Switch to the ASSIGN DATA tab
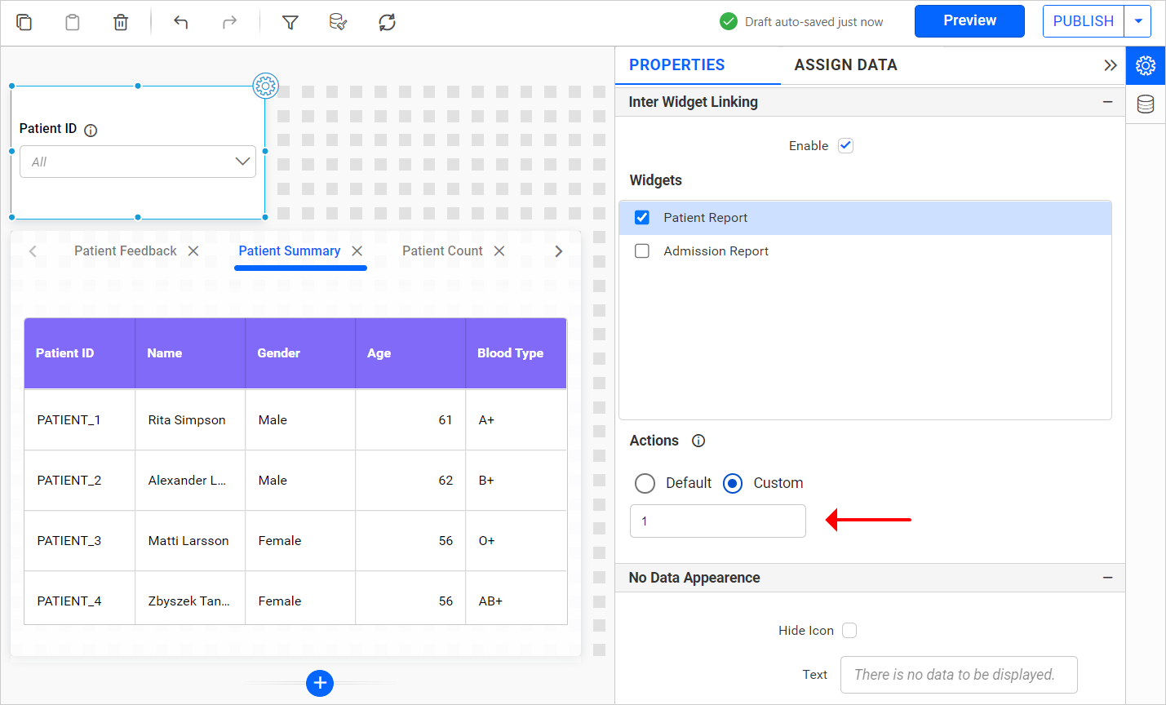The width and height of the screenshot is (1166, 705). click(x=845, y=64)
